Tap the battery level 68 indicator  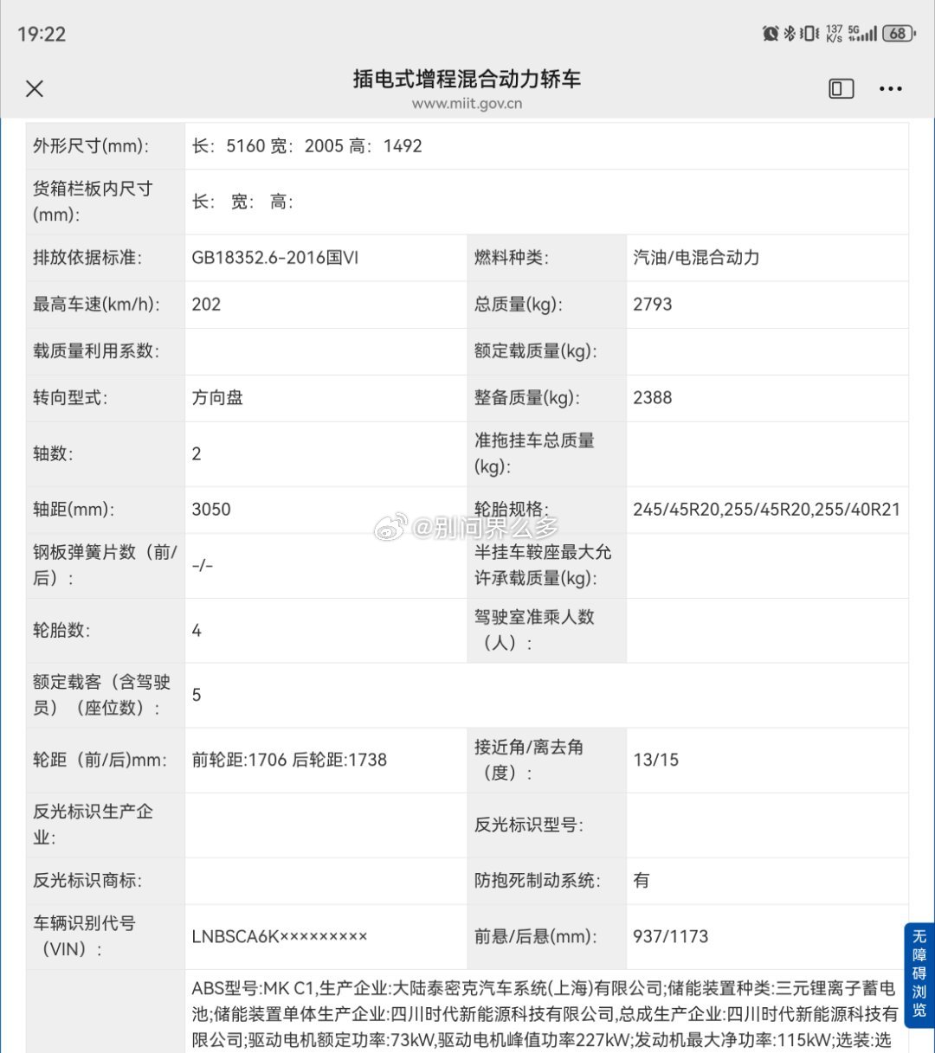[900, 34]
